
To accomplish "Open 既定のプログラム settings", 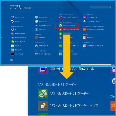I will pyautogui.click(x=17, y=50).
